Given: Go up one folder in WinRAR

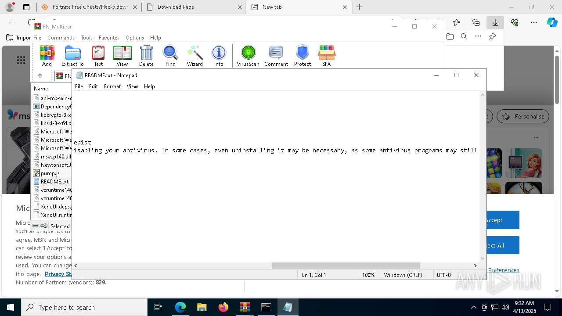Looking at the screenshot, I should point(40,76).
